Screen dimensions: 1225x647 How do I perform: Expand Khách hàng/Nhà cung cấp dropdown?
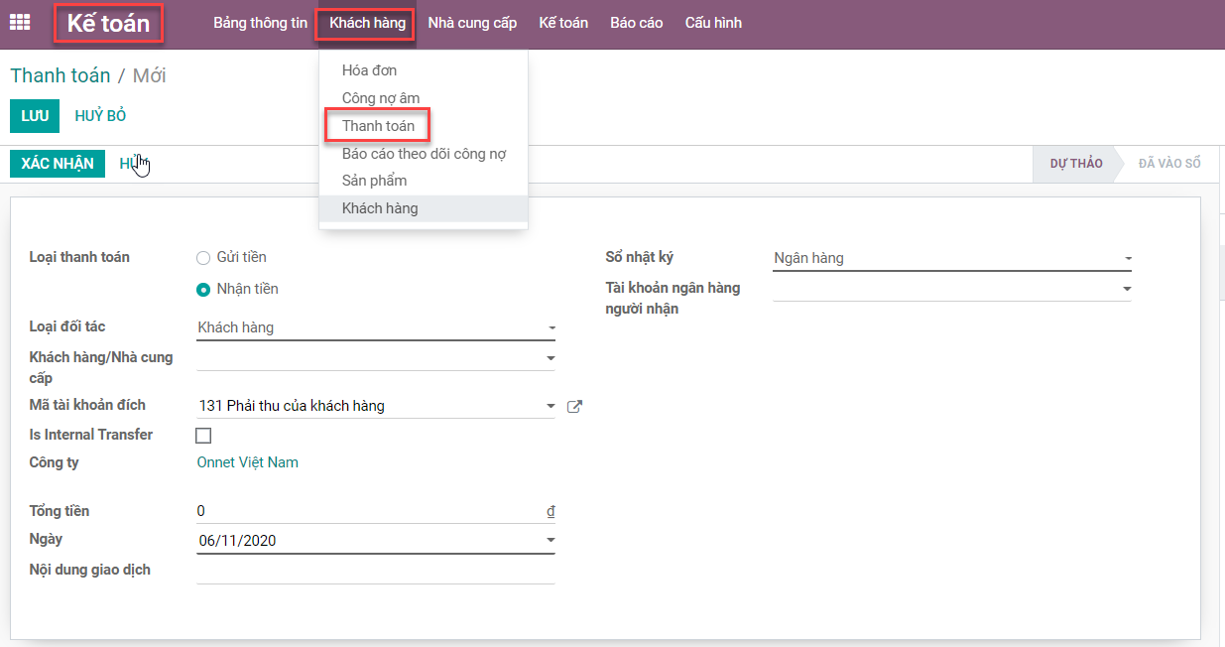point(551,358)
